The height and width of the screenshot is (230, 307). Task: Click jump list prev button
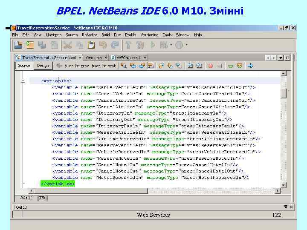77,66
